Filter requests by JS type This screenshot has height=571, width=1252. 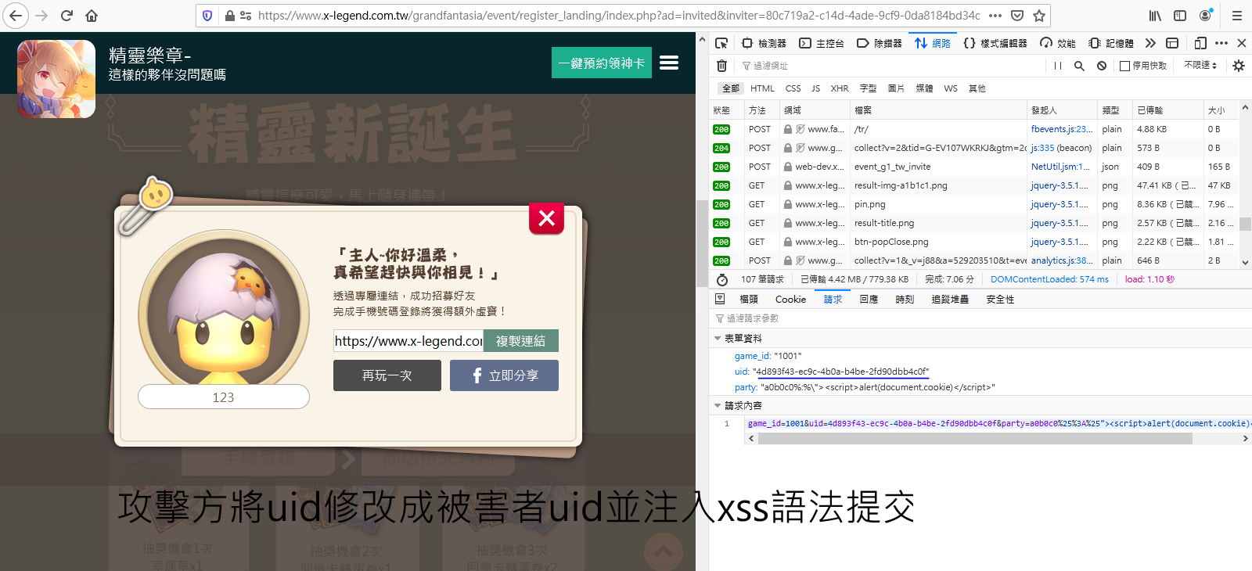tap(815, 88)
